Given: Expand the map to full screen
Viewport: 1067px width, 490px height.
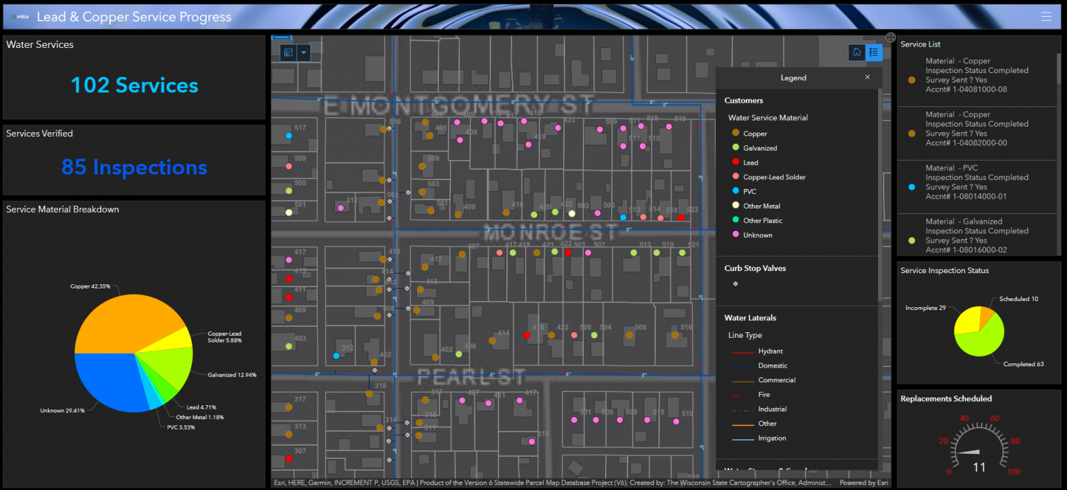Looking at the screenshot, I should tap(891, 38).
